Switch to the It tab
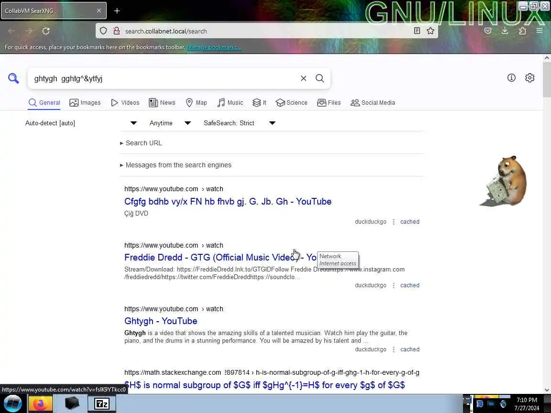The width and height of the screenshot is (551, 413). tap(259, 103)
